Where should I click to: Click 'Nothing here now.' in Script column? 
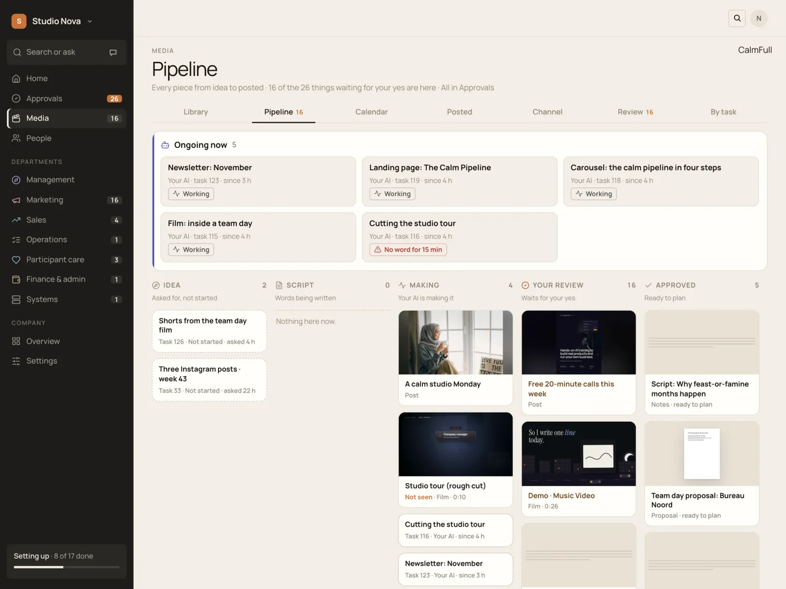click(306, 321)
